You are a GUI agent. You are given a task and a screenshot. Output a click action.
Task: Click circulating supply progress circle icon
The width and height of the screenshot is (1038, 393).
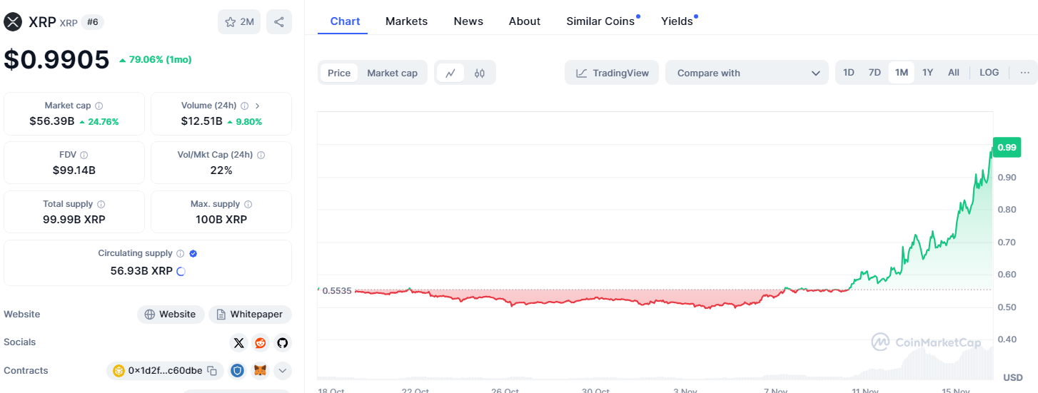click(x=181, y=271)
